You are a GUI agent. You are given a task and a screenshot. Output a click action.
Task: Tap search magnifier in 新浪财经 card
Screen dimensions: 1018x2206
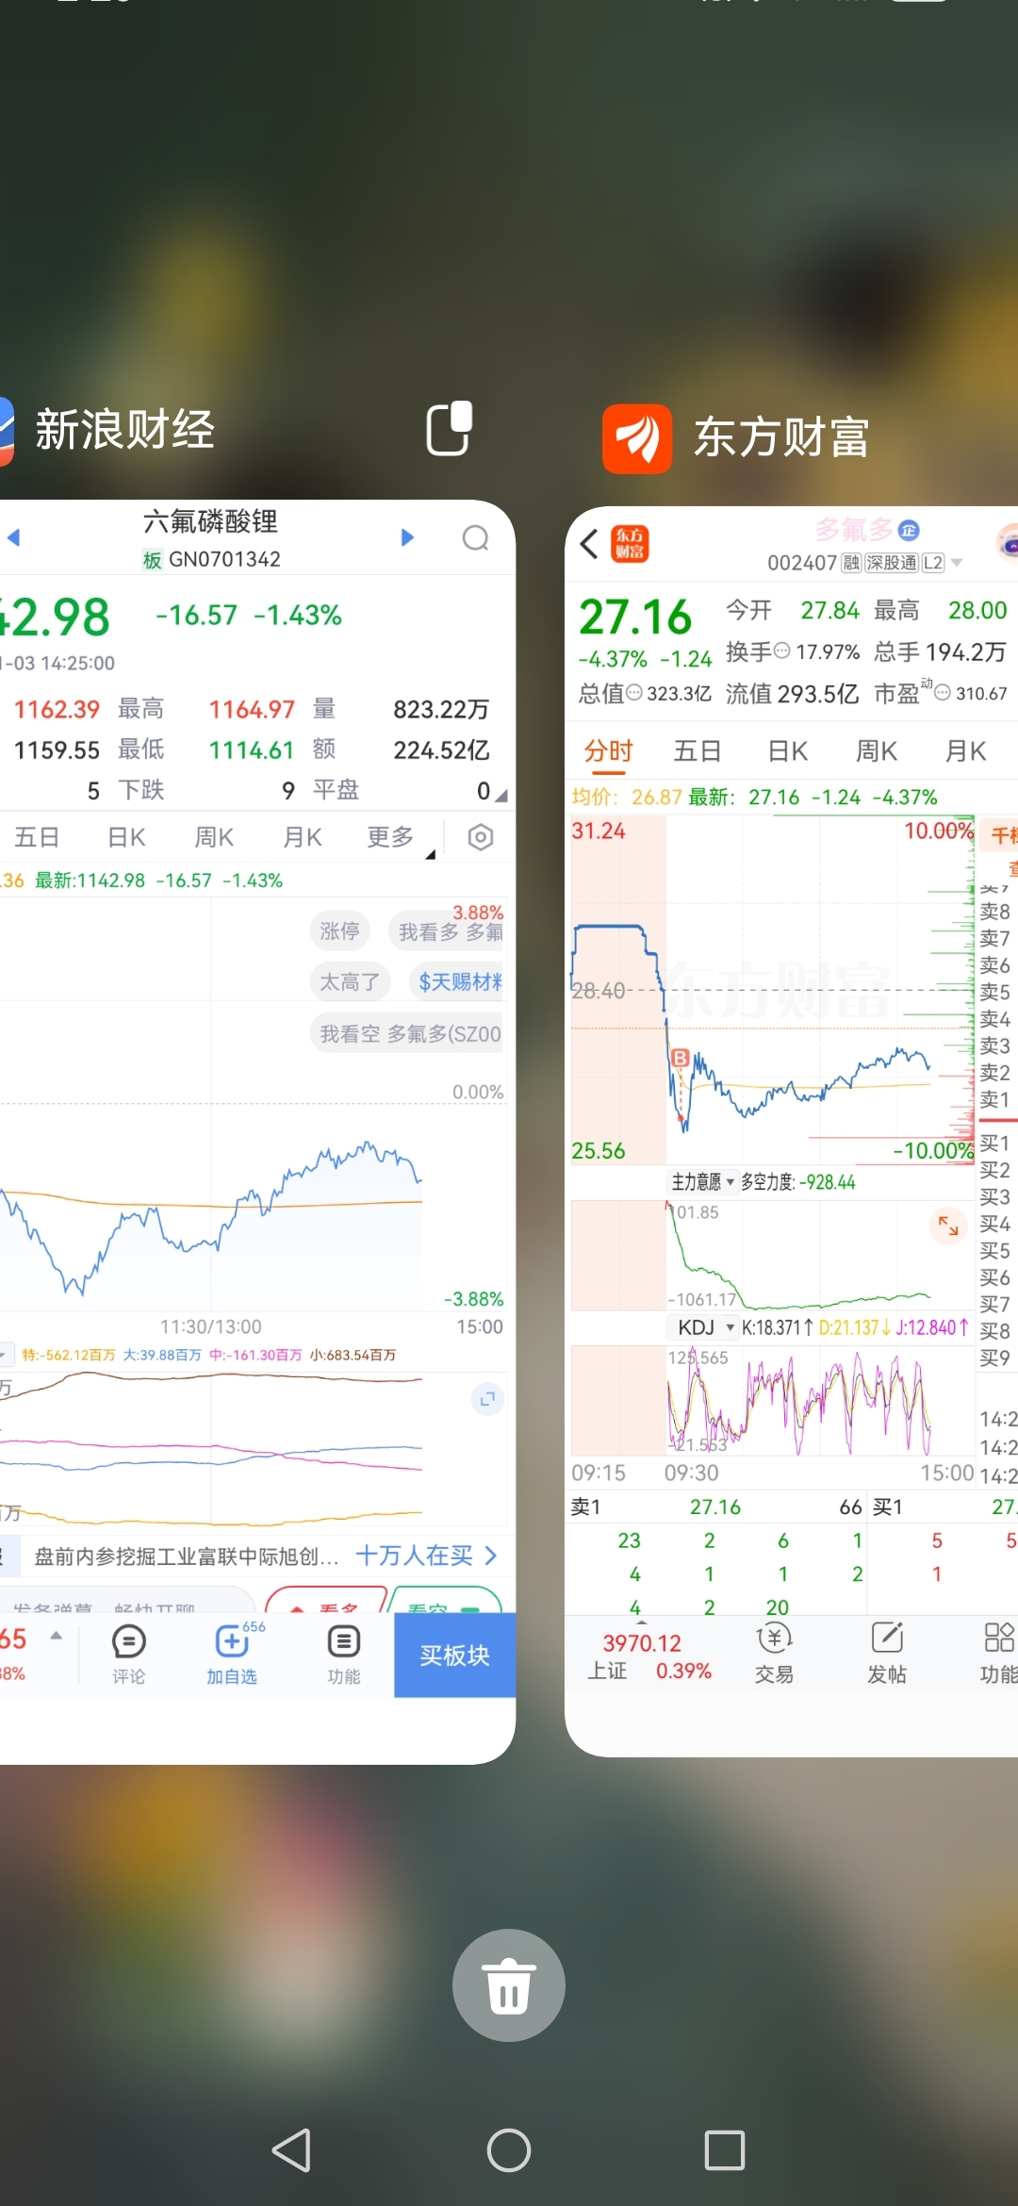[x=476, y=538]
